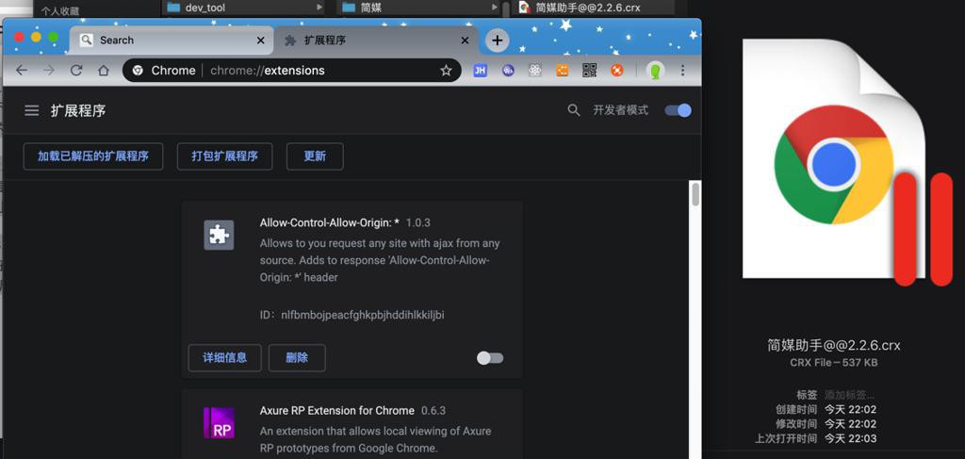Open the orange lifebuoy extension icon
Image resolution: width=965 pixels, height=459 pixels.
617,70
